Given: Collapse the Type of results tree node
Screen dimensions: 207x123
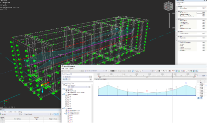Looking at the screenshot, I should tap(63, 89).
